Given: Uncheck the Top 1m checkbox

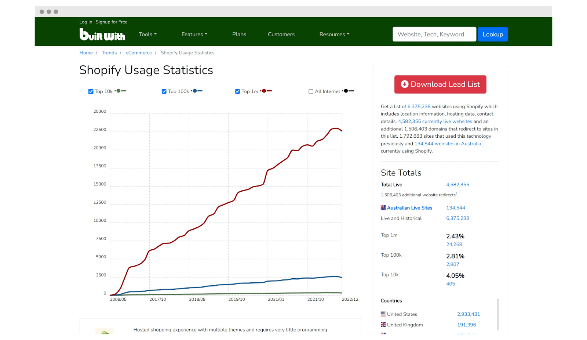Looking at the screenshot, I should [x=237, y=91].
